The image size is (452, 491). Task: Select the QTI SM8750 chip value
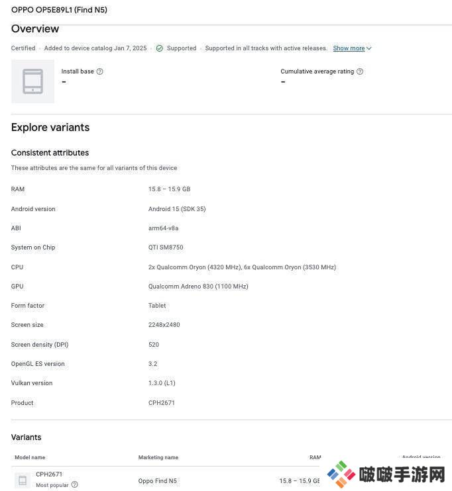166,247
